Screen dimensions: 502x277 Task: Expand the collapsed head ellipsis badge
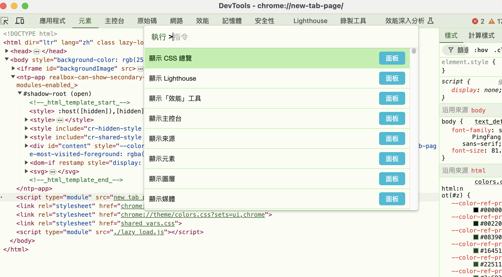pos(37,51)
